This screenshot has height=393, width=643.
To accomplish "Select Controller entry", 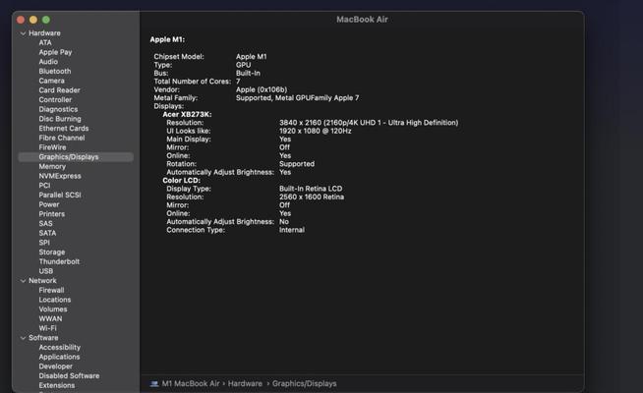I will (x=55, y=99).
